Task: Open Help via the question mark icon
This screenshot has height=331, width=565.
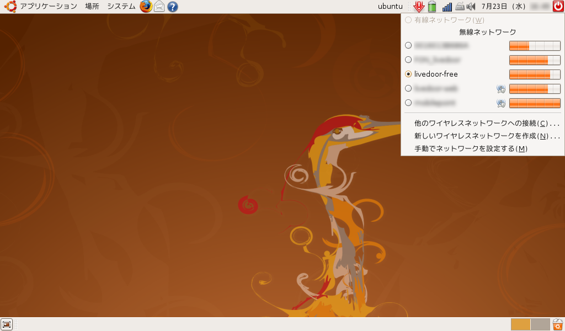Action: point(172,7)
